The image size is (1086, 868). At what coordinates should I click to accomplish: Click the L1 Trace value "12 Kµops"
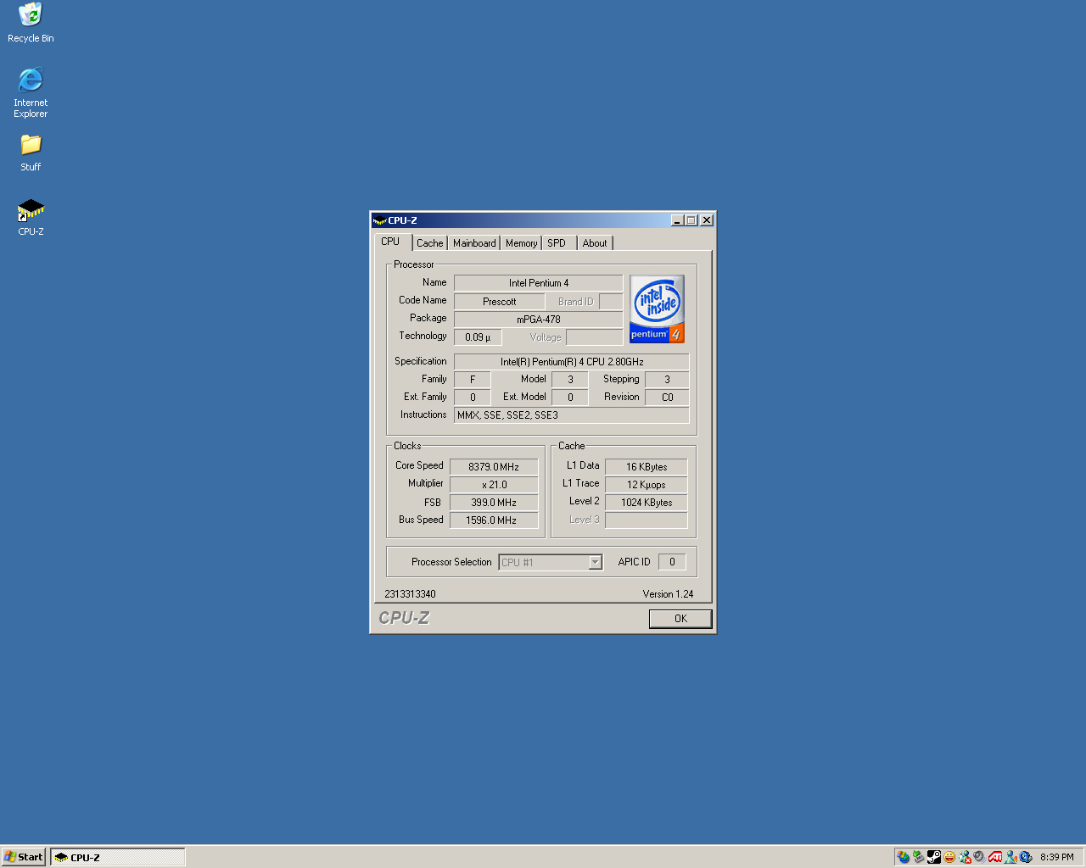(x=647, y=485)
